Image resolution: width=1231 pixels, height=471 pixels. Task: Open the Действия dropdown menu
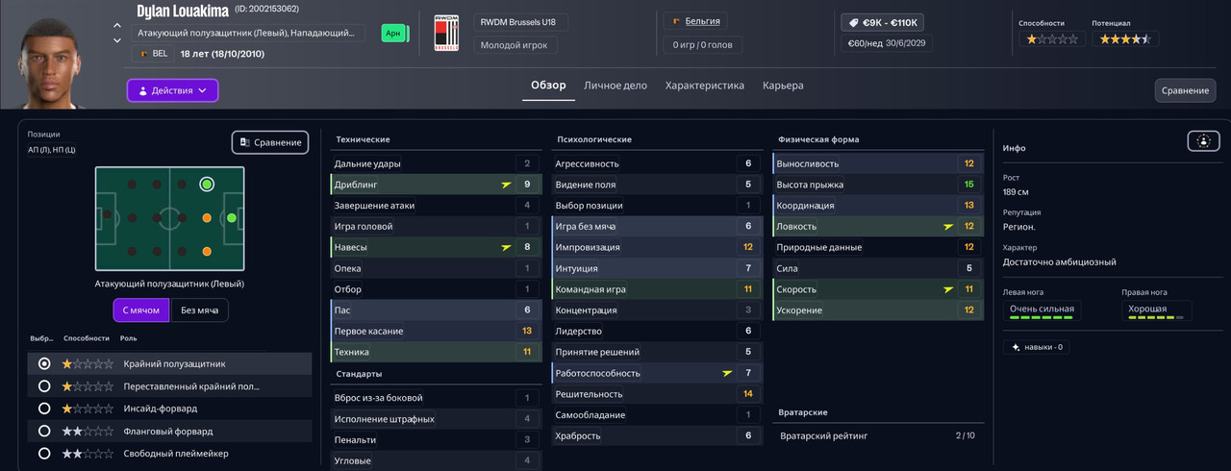pos(173,90)
